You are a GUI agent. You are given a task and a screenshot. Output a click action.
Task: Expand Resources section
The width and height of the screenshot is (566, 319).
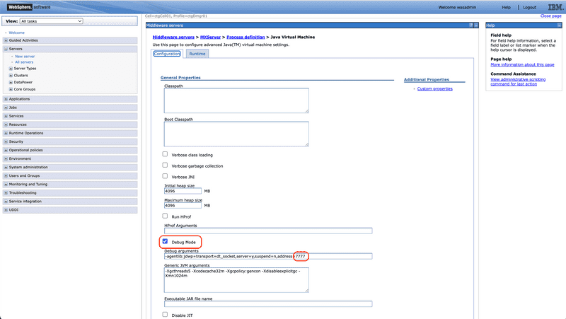pyautogui.click(x=6, y=124)
